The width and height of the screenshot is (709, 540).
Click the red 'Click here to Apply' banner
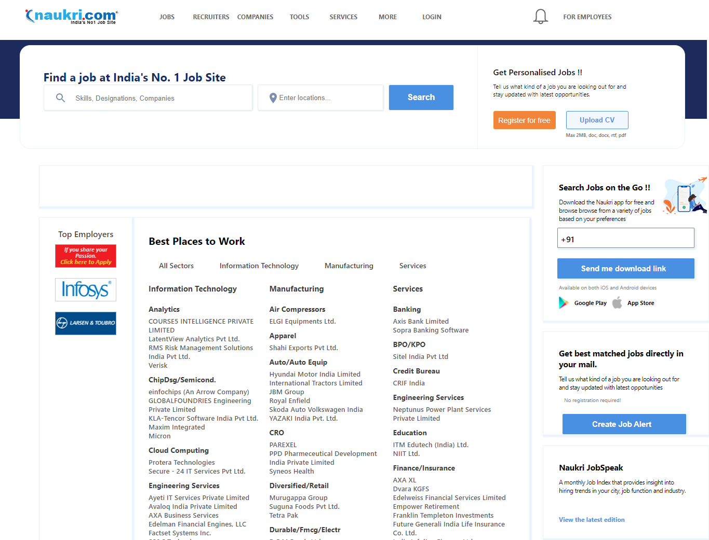click(86, 256)
